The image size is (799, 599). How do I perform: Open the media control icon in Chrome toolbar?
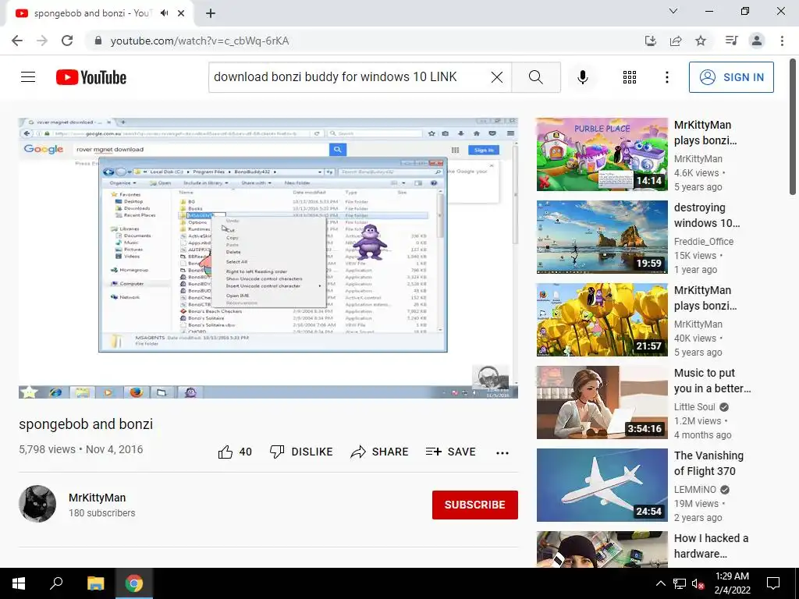pyautogui.click(x=731, y=41)
